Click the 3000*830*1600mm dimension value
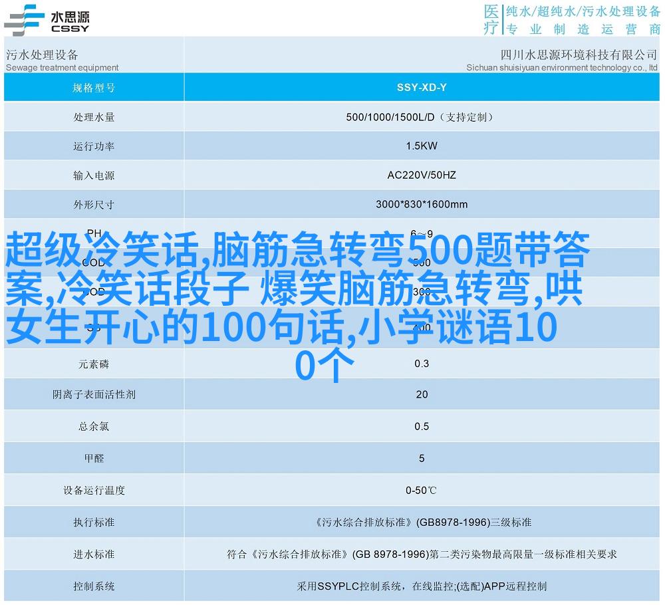Viewport: 665px width, 605px height. tap(422, 205)
